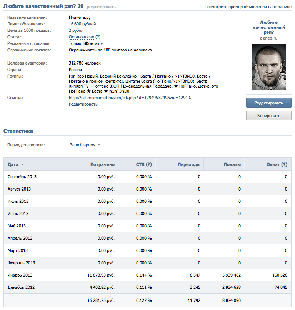Click the 0.144 % CTR value

144,275
